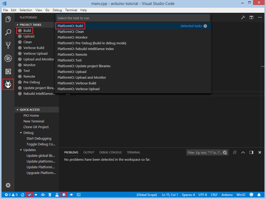This screenshot has width=266, height=199.
Task: Click PIO Home in Quick Access
Action: pyautogui.click(x=31, y=116)
